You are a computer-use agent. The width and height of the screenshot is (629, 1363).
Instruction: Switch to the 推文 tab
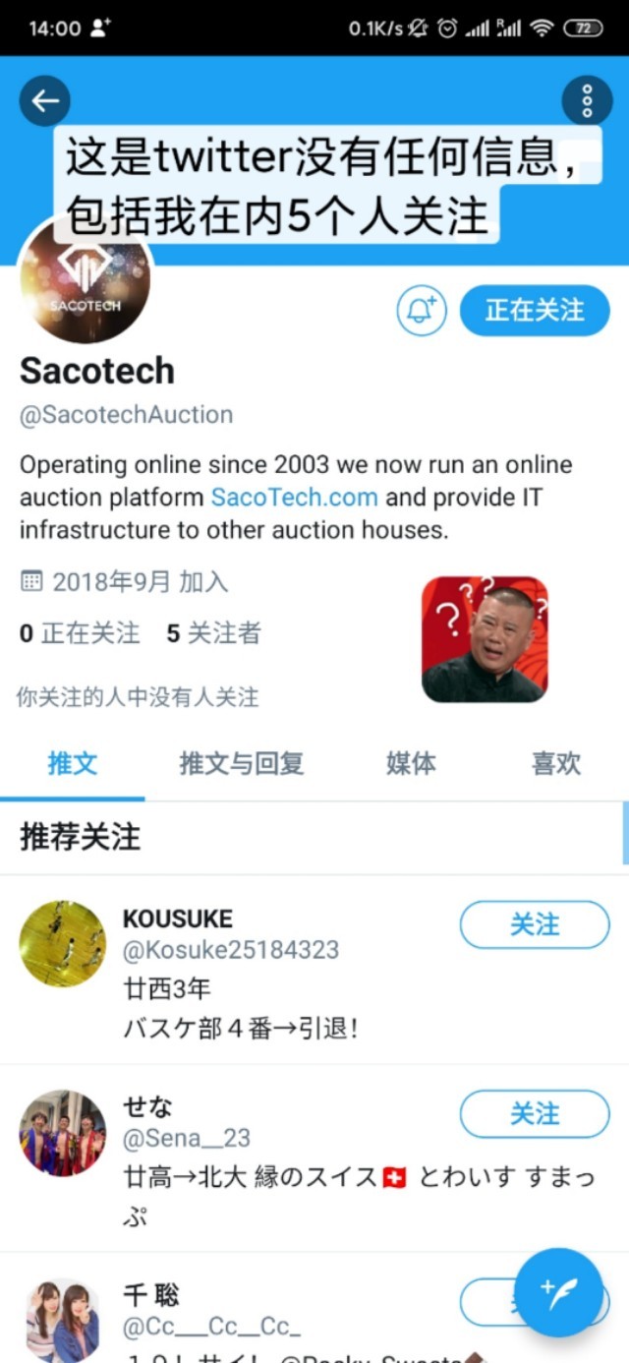click(x=73, y=763)
